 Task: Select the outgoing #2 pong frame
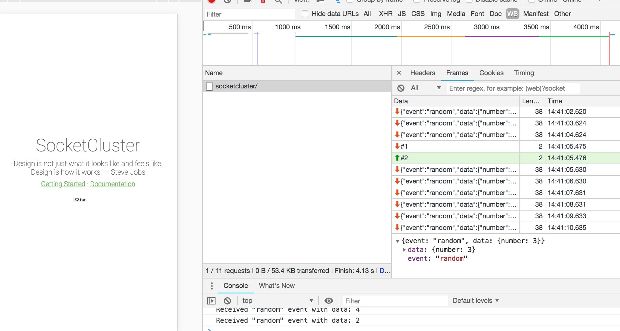click(506, 158)
